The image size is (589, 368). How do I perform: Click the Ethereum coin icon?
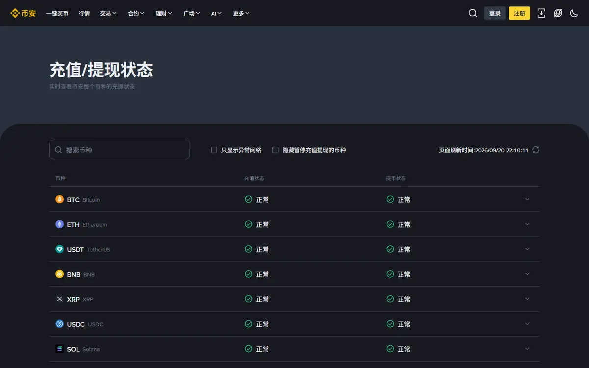[x=60, y=224]
